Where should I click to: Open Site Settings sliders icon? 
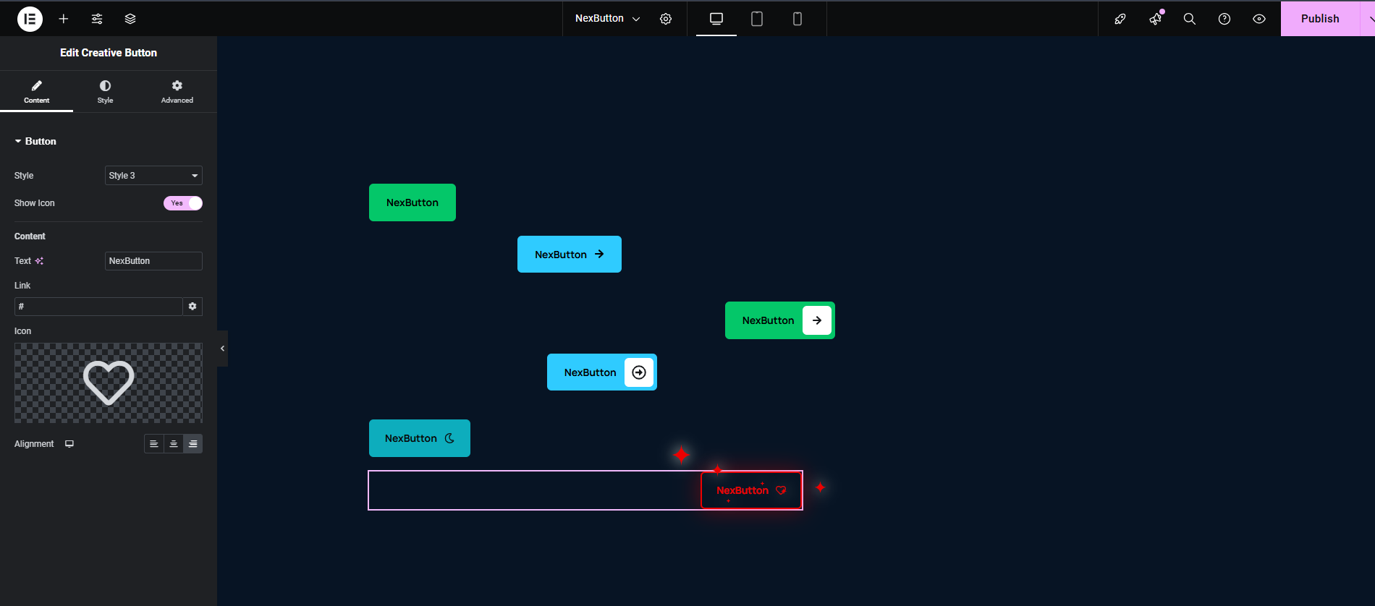click(97, 19)
